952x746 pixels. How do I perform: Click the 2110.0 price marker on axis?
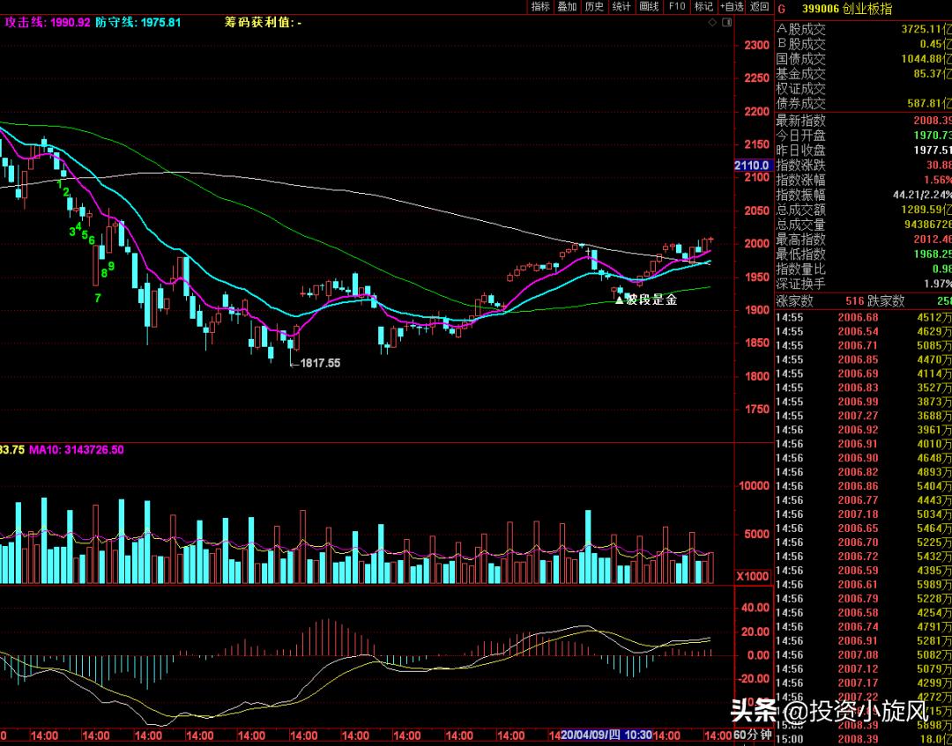tap(753, 166)
